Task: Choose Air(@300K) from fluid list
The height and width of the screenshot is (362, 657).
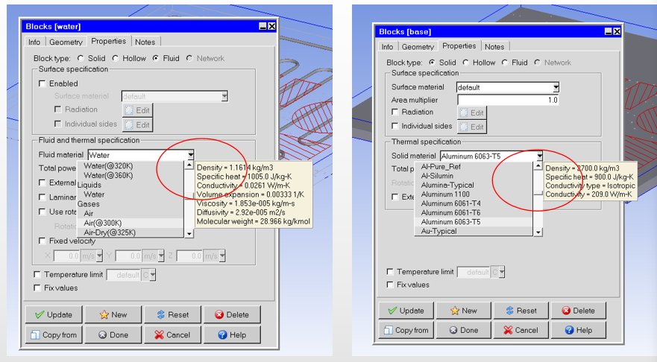Action: (104, 223)
